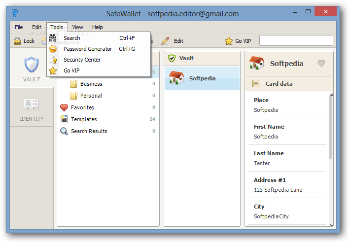This screenshot has width=350, height=243.
Task: Choose Search from the Tools menu
Action: pos(99,38)
